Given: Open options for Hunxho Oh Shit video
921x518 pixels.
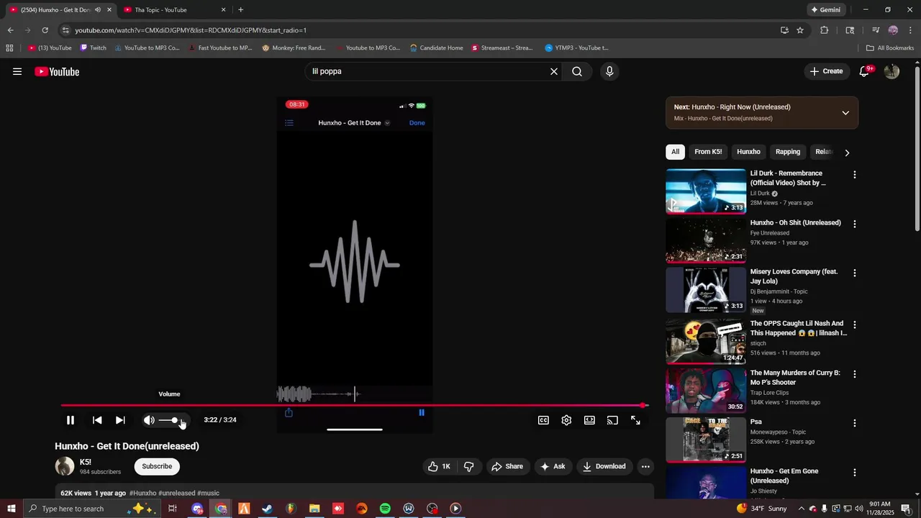Looking at the screenshot, I should (855, 224).
